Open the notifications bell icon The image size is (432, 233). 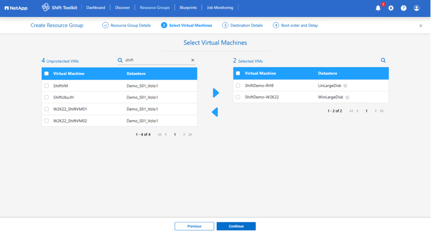click(378, 8)
